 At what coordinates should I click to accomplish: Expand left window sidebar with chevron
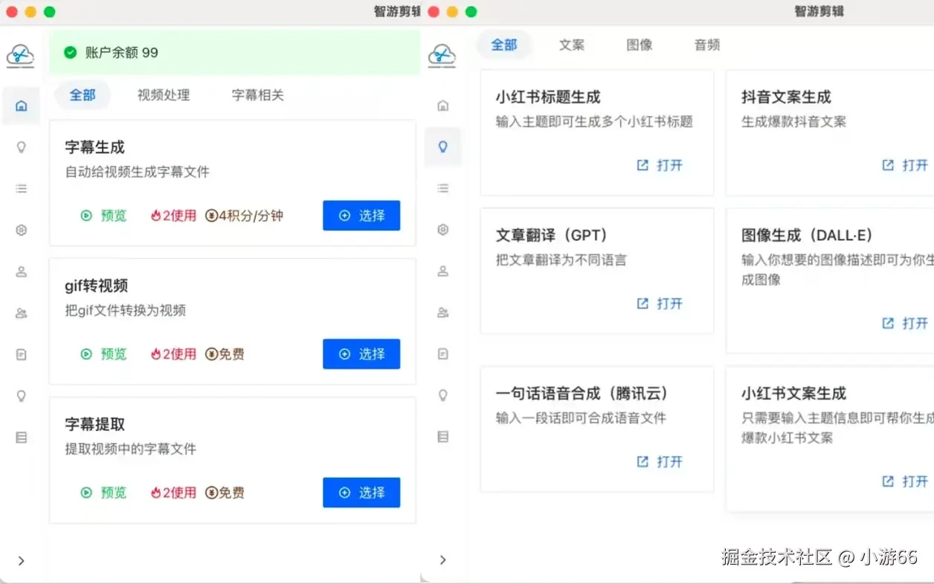coord(22,561)
